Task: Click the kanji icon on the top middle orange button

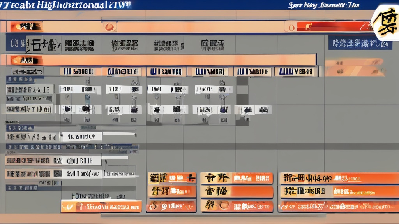Action: point(211,178)
